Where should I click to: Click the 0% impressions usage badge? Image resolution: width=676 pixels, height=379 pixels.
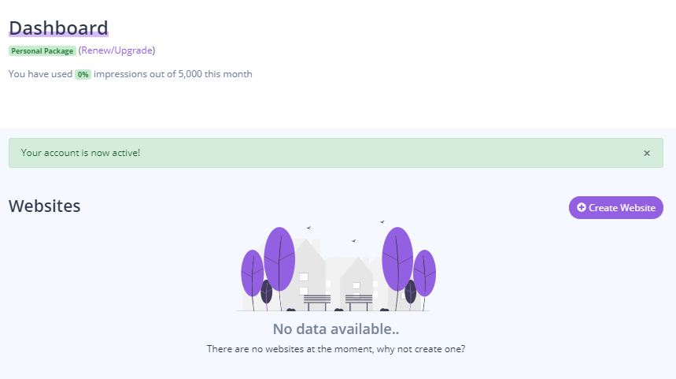point(83,74)
